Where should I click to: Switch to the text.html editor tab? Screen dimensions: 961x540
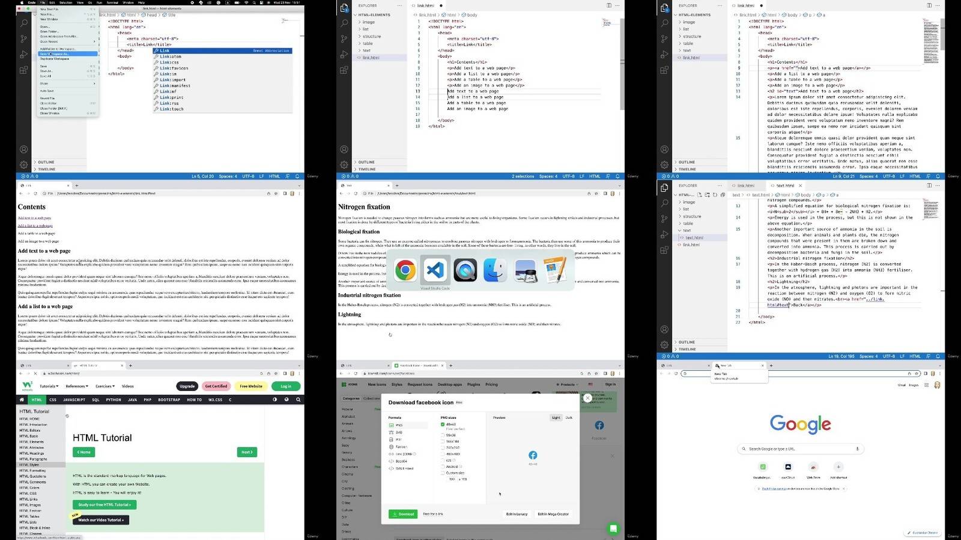(x=784, y=186)
